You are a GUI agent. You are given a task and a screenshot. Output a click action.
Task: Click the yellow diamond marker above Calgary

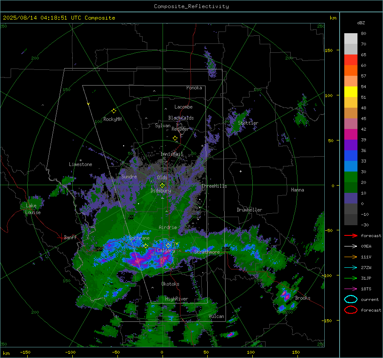click(x=168, y=245)
